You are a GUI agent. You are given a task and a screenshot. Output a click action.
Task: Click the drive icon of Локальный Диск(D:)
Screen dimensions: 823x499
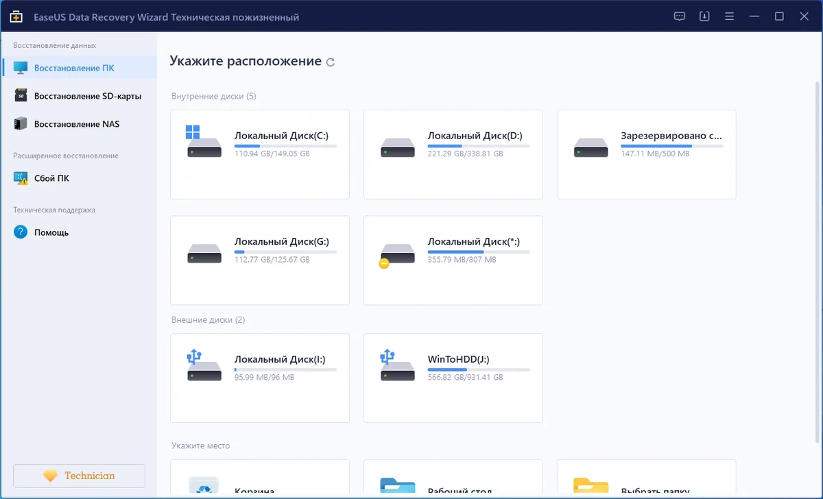[398, 147]
